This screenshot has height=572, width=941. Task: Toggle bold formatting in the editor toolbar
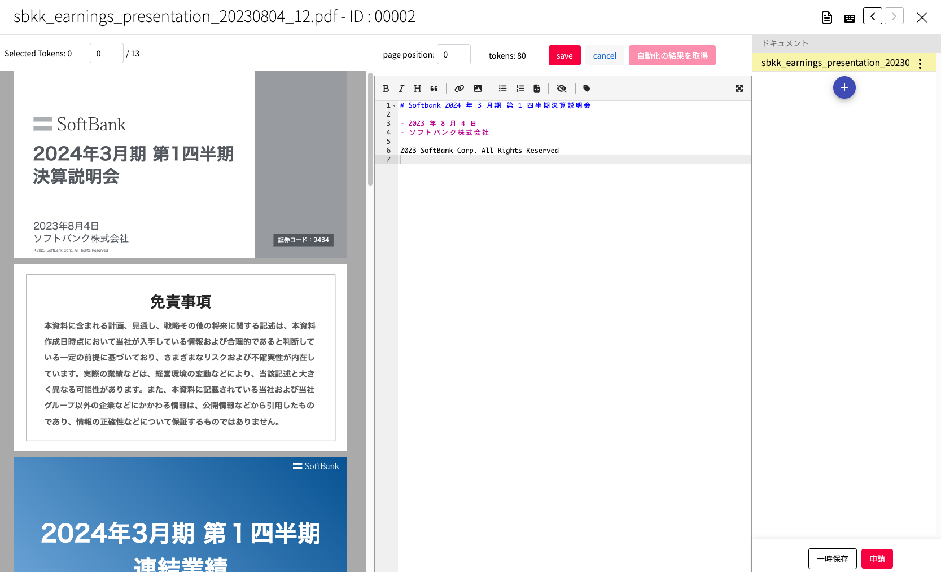click(386, 89)
